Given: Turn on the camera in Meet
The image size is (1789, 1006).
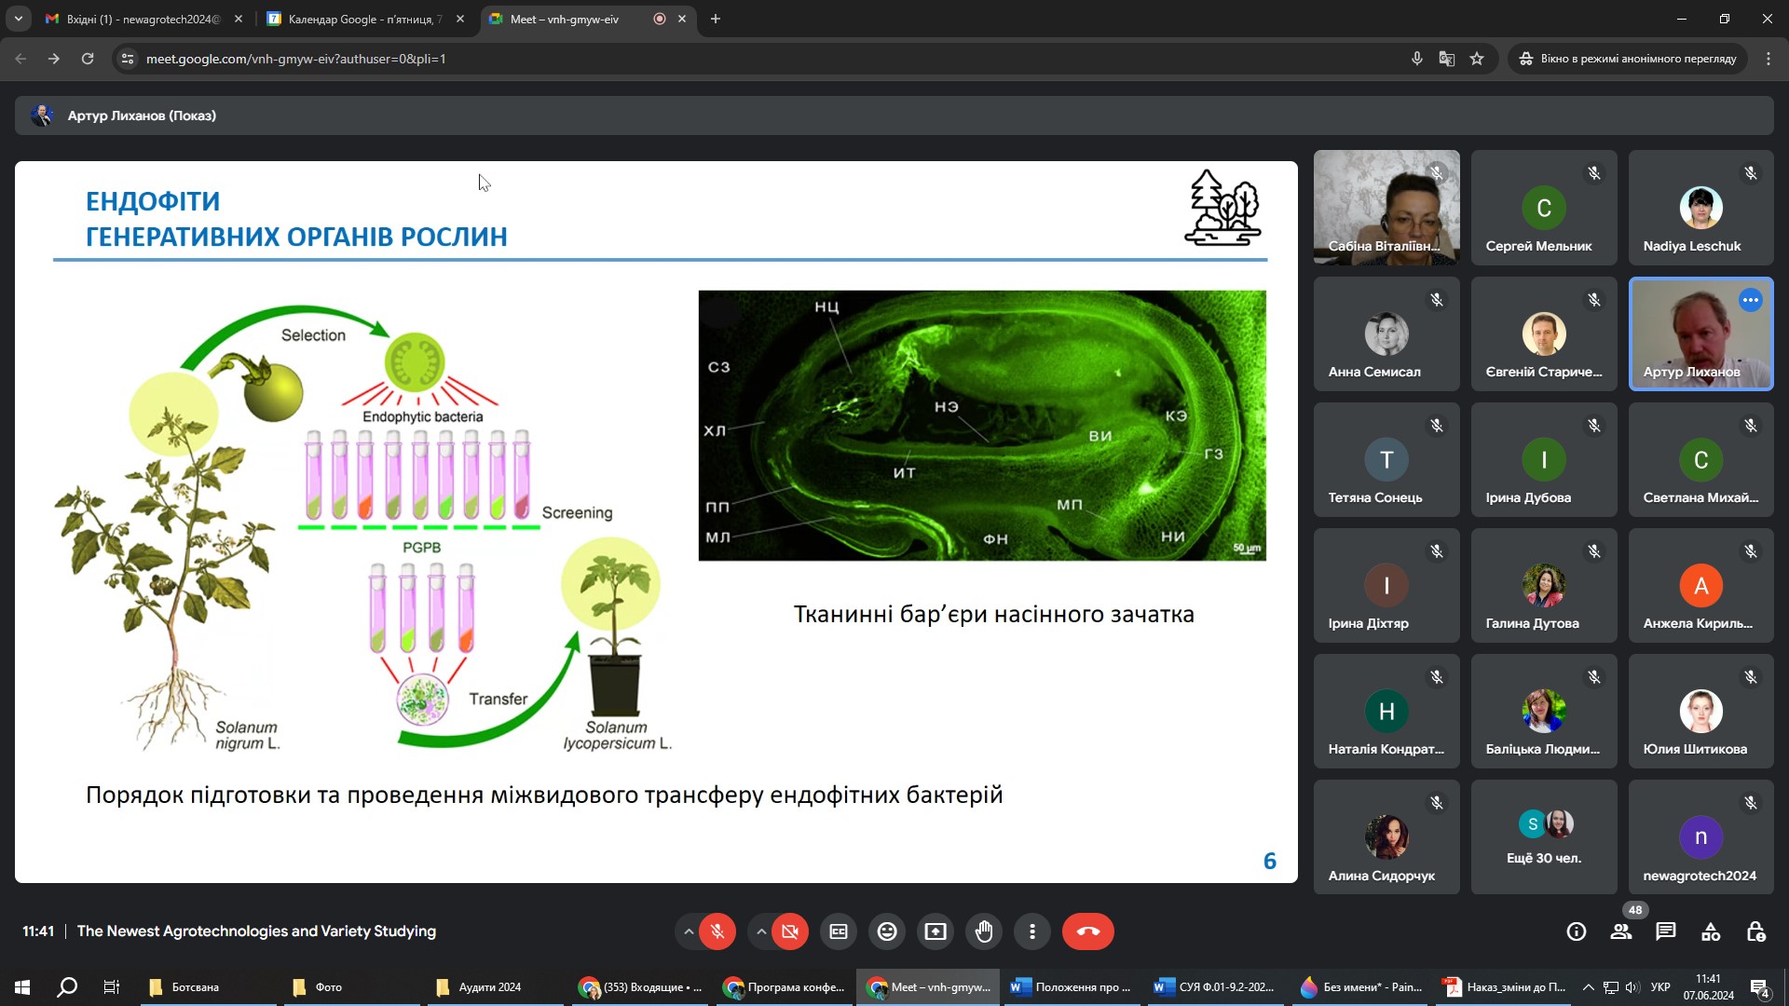Looking at the screenshot, I should click(790, 931).
